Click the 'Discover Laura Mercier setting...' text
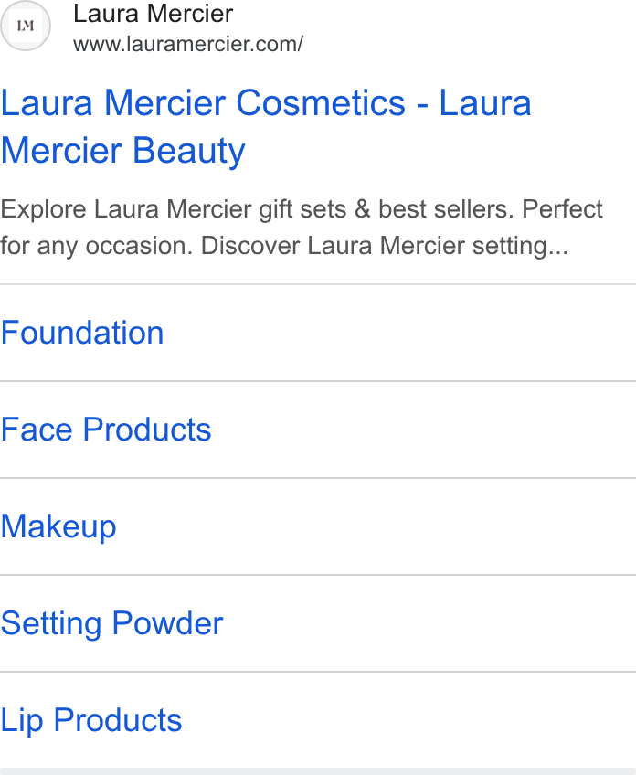Image resolution: width=636 pixels, height=775 pixels. click(385, 246)
